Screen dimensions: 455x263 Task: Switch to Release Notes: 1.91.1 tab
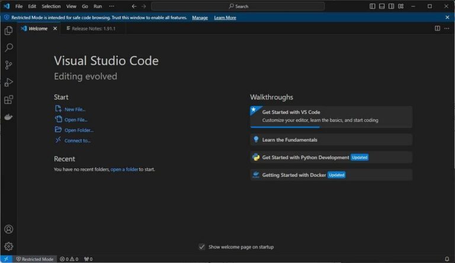coord(93,28)
